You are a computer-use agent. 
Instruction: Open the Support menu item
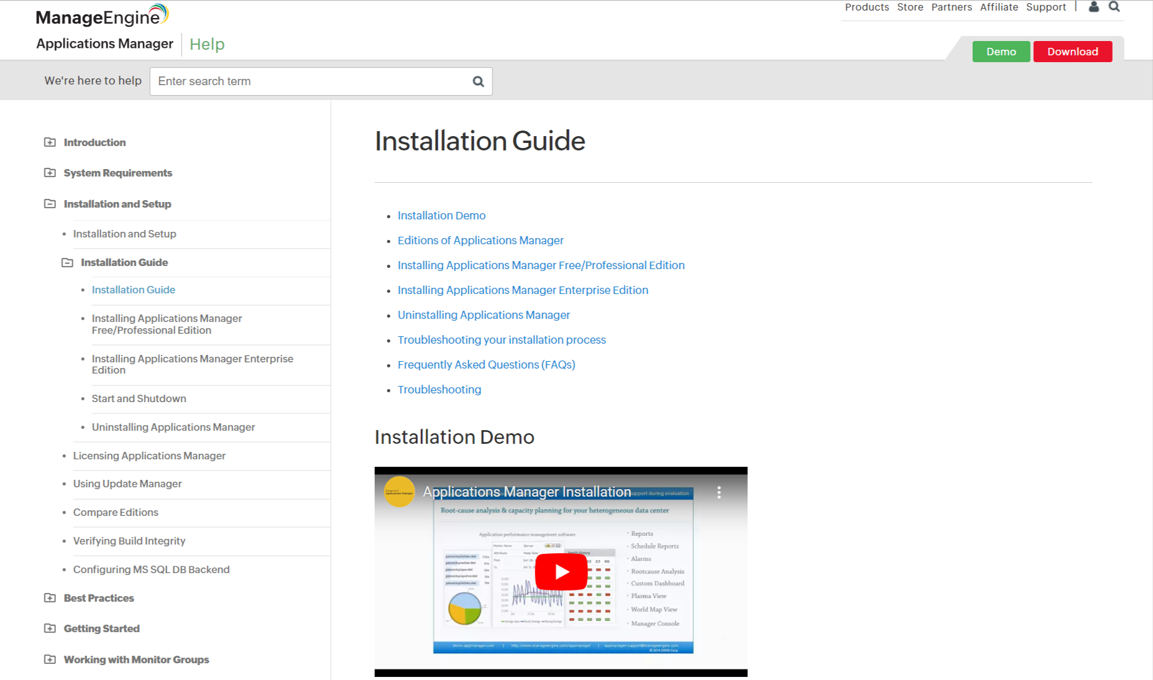pyautogui.click(x=1046, y=7)
